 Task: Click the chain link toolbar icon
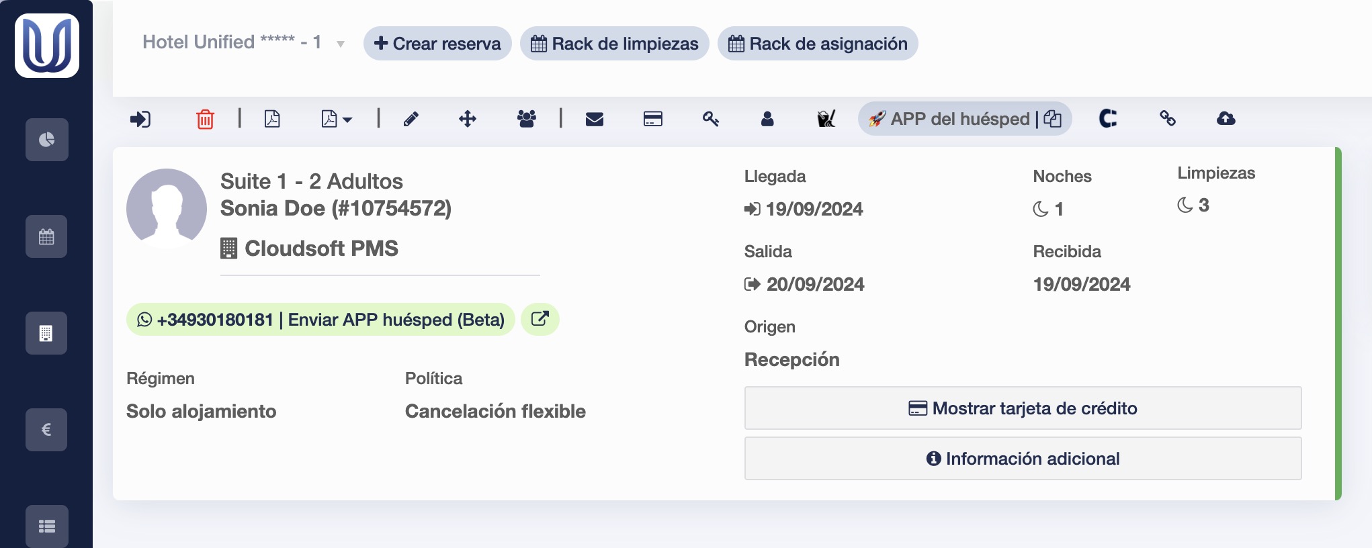click(1168, 119)
